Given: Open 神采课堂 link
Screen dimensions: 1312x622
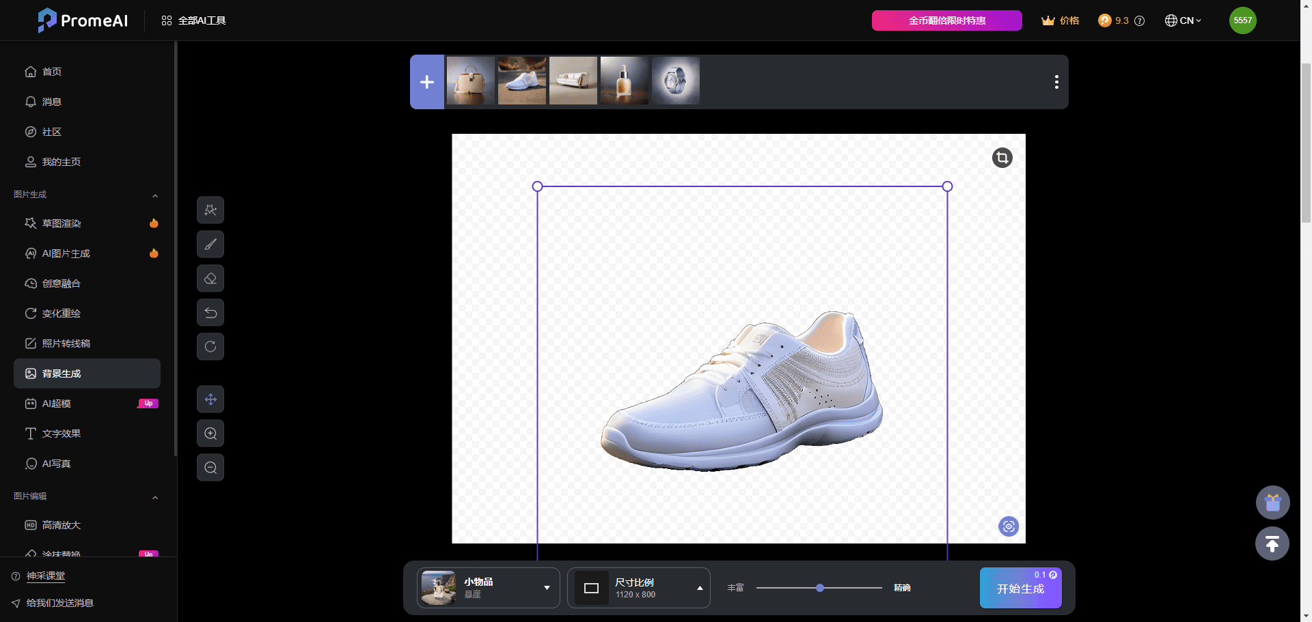Looking at the screenshot, I should tap(46, 576).
